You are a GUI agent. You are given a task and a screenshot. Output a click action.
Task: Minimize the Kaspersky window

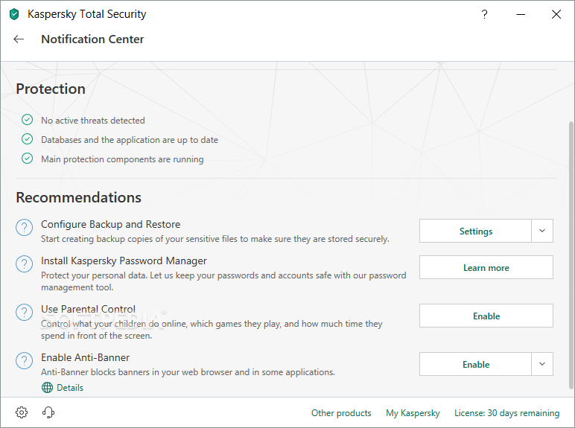point(521,14)
